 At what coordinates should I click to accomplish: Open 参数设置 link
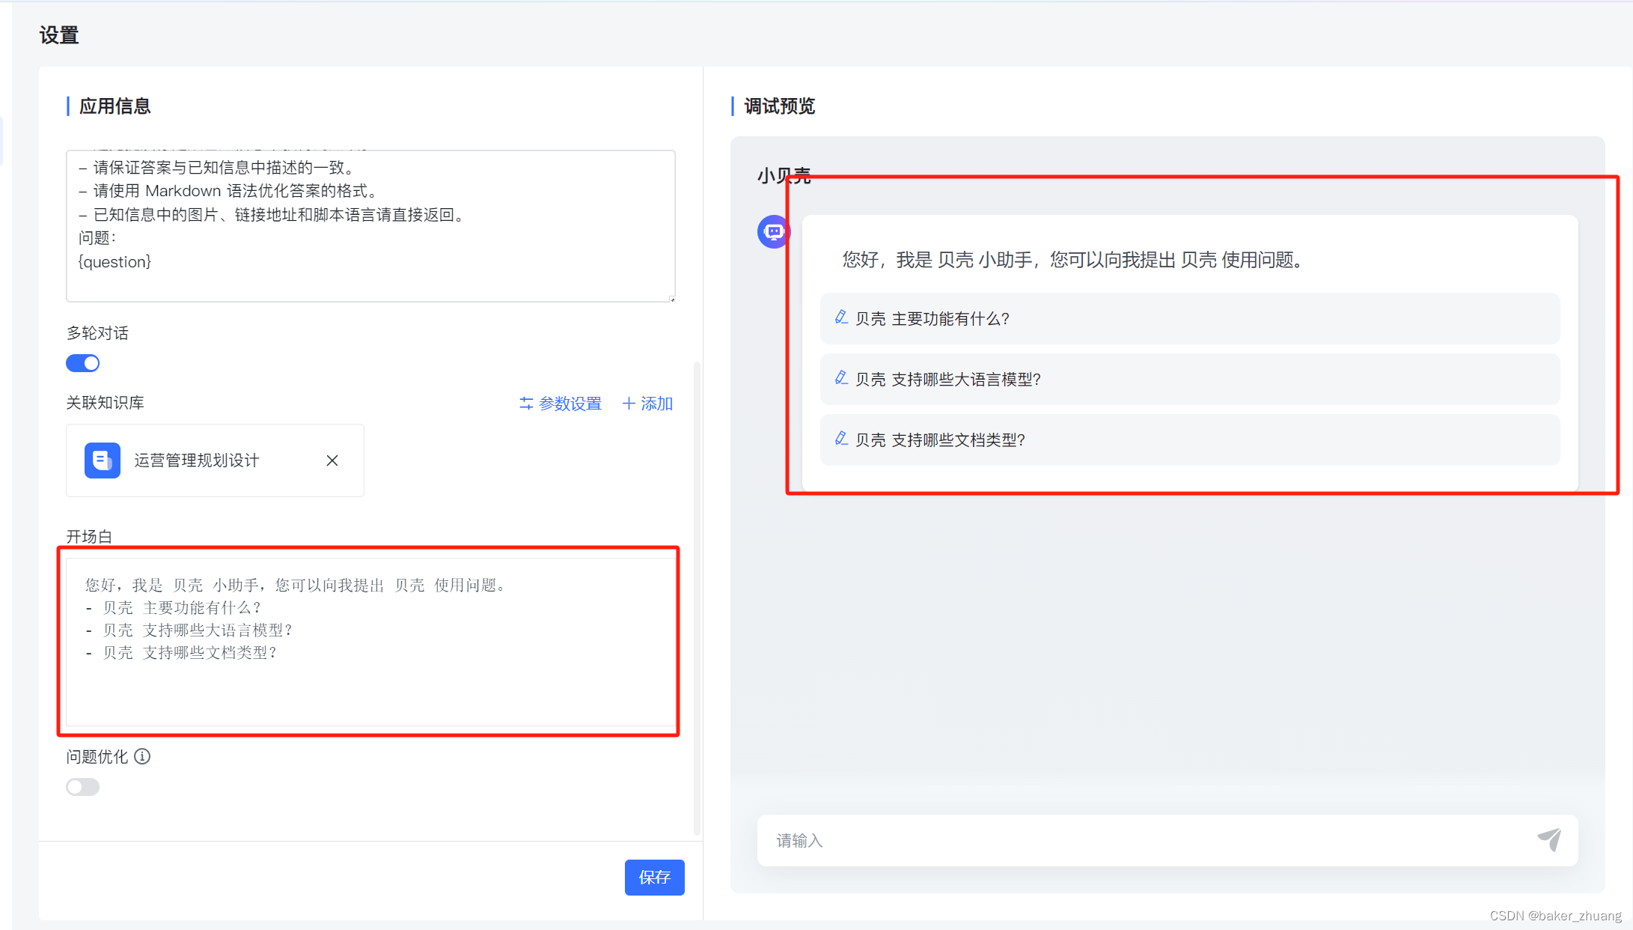pyautogui.click(x=570, y=403)
